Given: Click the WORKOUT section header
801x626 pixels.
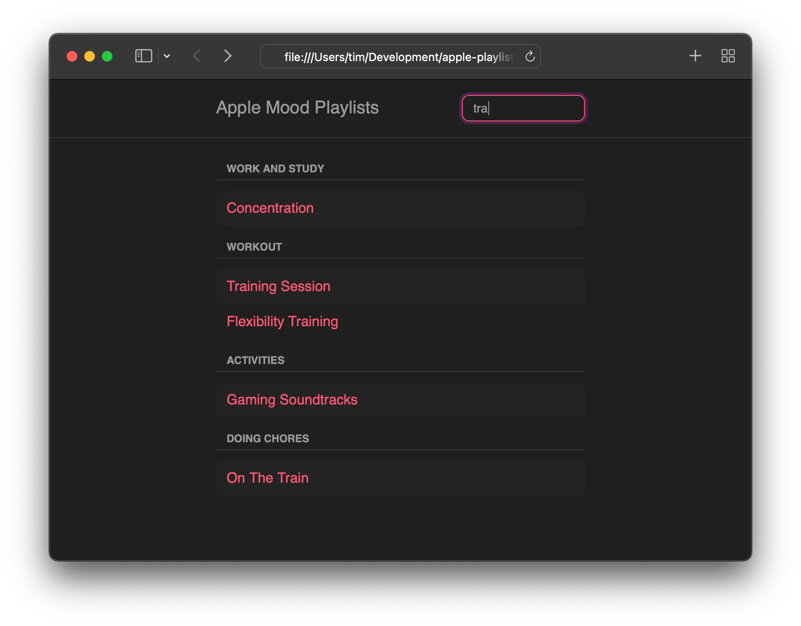Looking at the screenshot, I should pos(254,247).
